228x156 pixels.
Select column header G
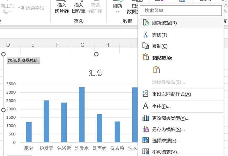click(82, 45)
